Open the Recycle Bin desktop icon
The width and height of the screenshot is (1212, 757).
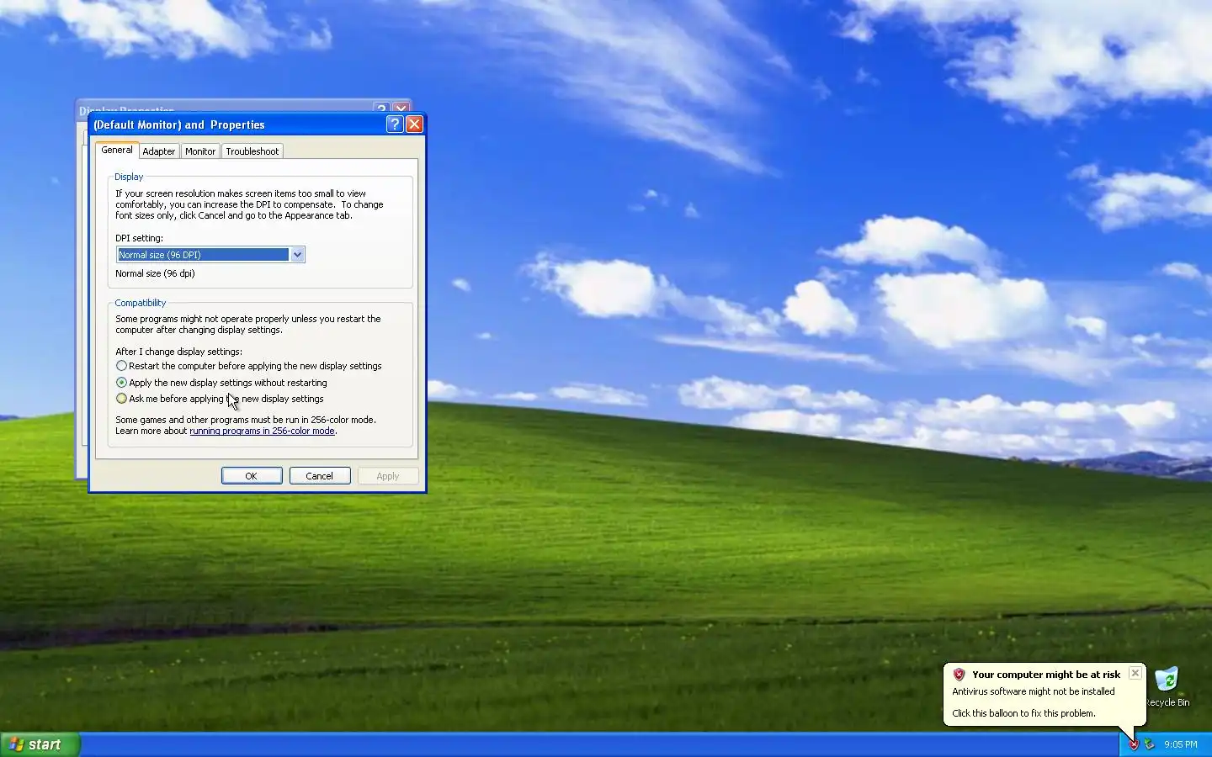1168,687
